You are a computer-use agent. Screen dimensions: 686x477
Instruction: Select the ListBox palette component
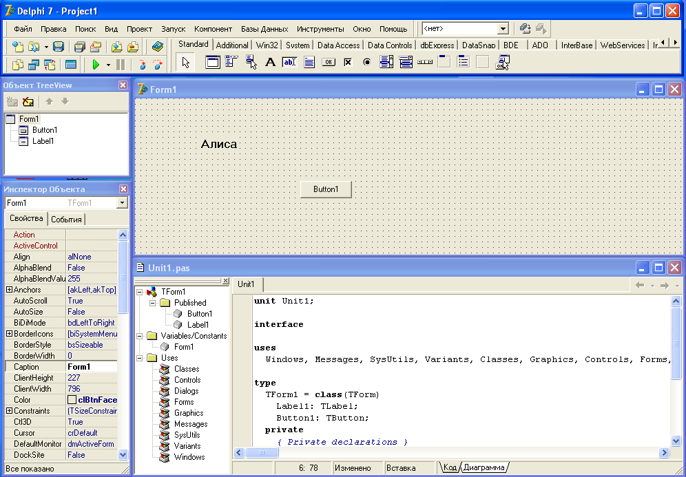(386, 63)
